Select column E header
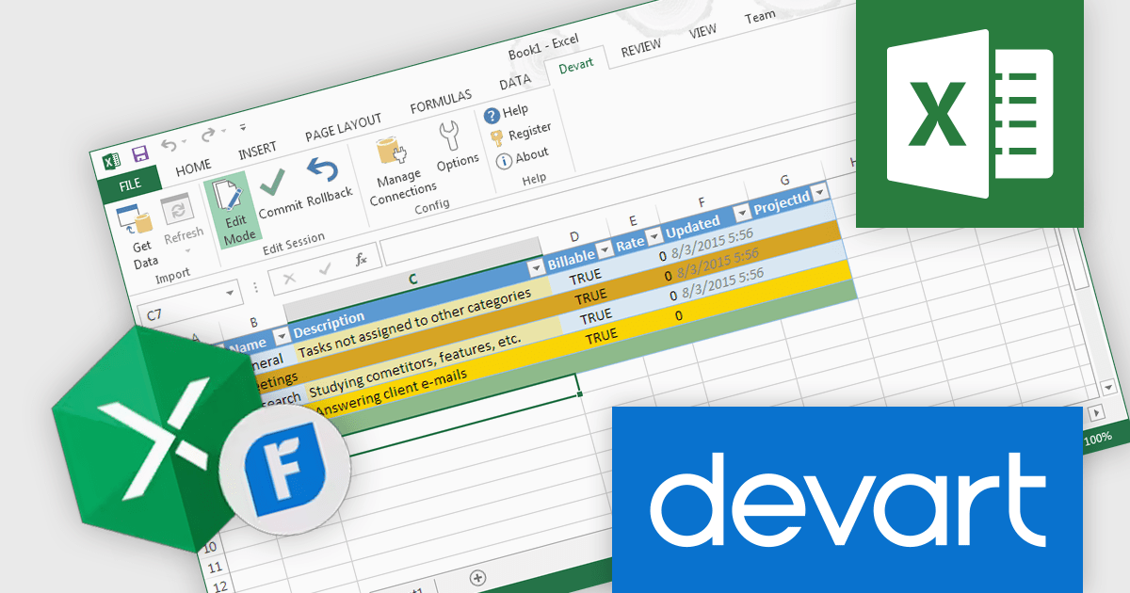Screen dimensions: 1130x593 pyautogui.click(x=633, y=220)
